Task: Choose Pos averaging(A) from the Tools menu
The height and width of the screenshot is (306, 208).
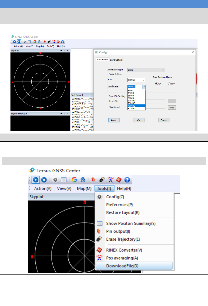Action: [134, 258]
